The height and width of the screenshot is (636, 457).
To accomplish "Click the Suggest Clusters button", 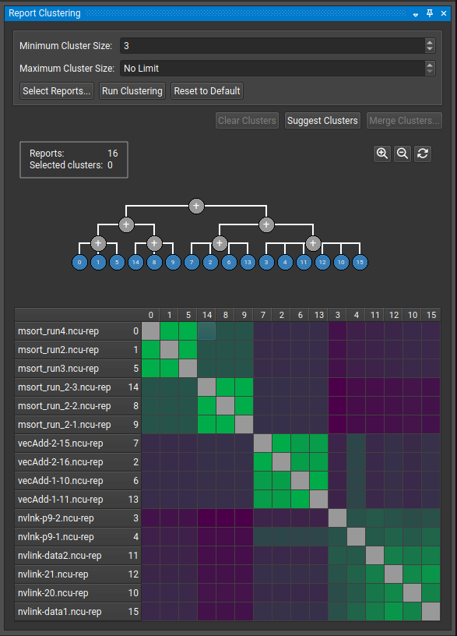I will (x=322, y=121).
